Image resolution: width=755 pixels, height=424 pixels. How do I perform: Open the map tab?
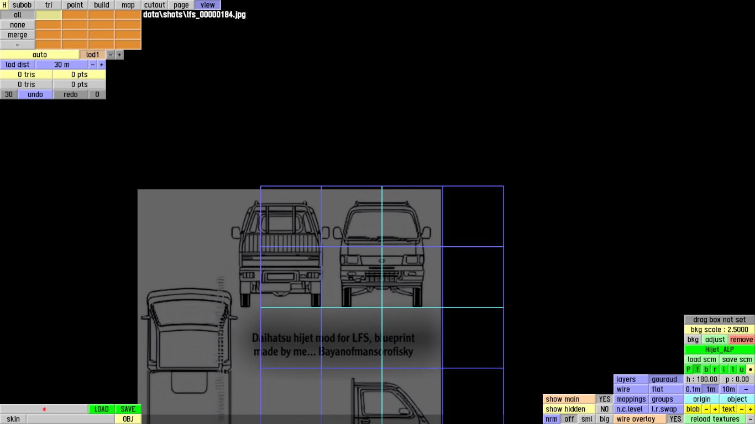[128, 5]
